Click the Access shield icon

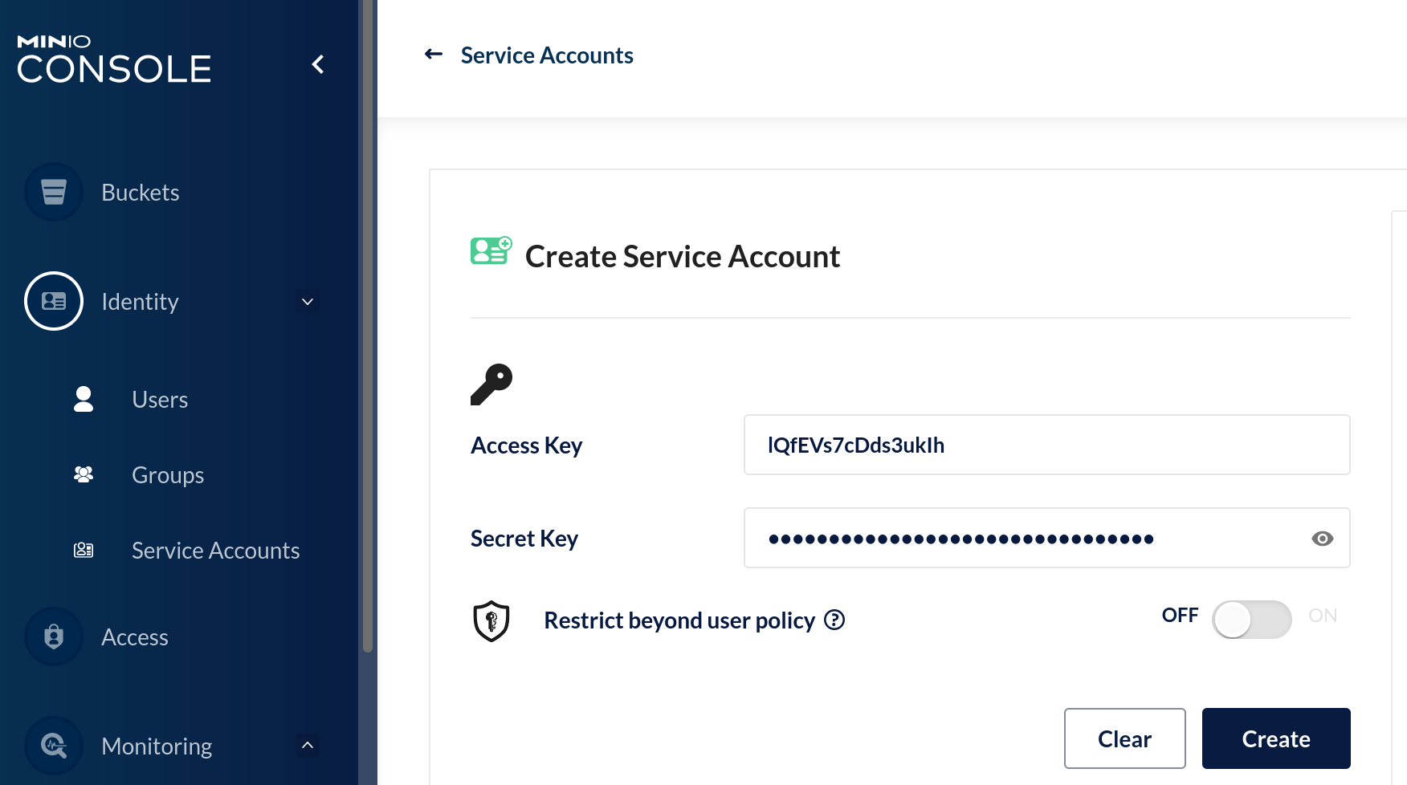click(54, 637)
